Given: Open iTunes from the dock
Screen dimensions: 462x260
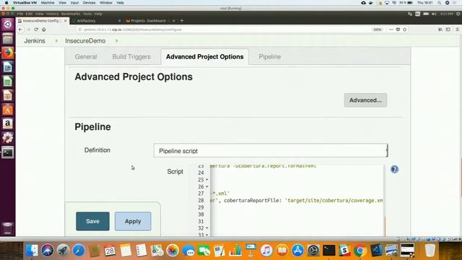Looking at the screenshot, I should tap(266, 251).
